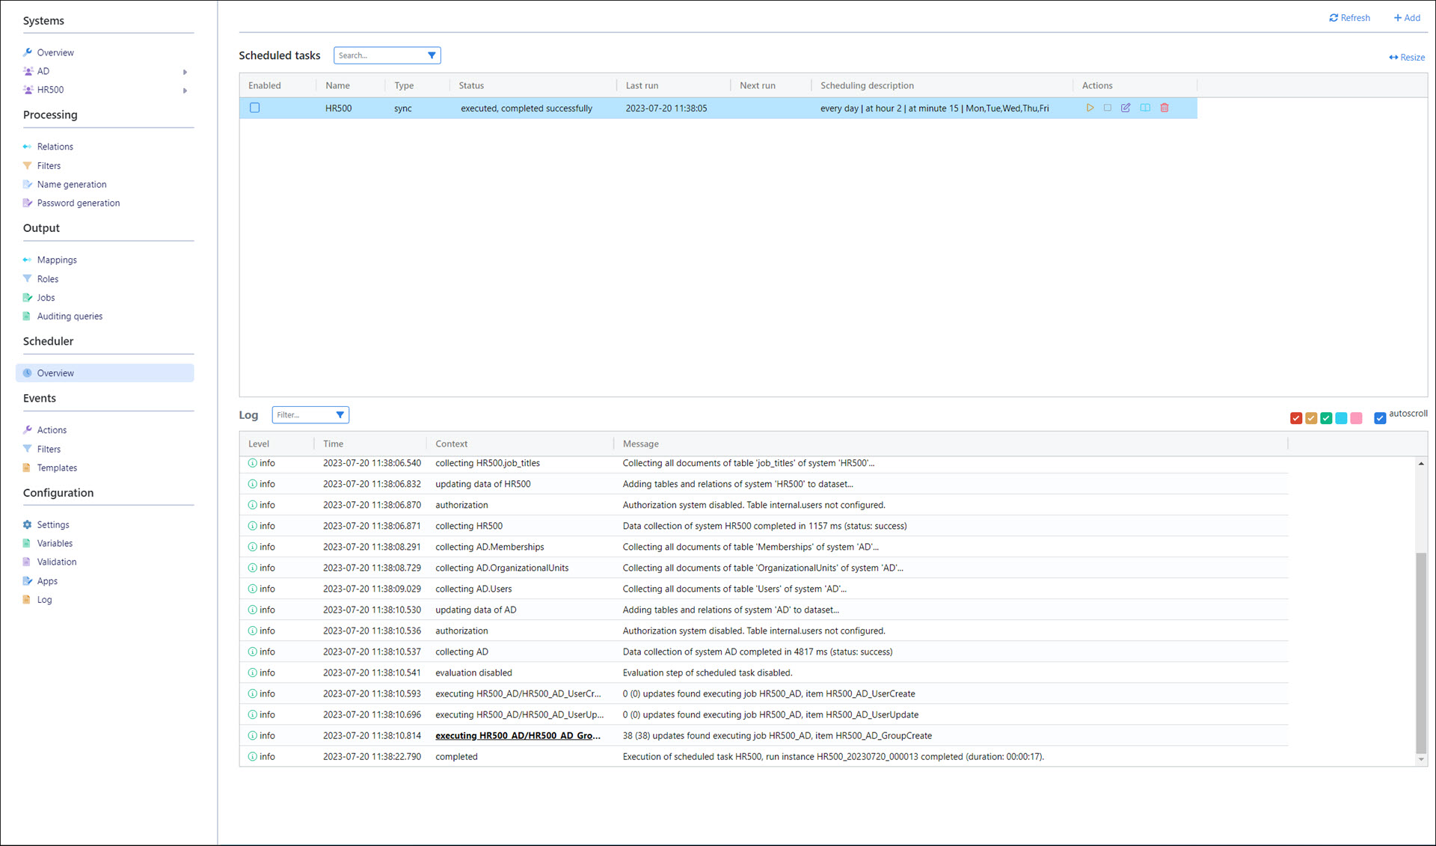Toggle the autoscroll checkbox
The height and width of the screenshot is (846, 1436).
1380,418
